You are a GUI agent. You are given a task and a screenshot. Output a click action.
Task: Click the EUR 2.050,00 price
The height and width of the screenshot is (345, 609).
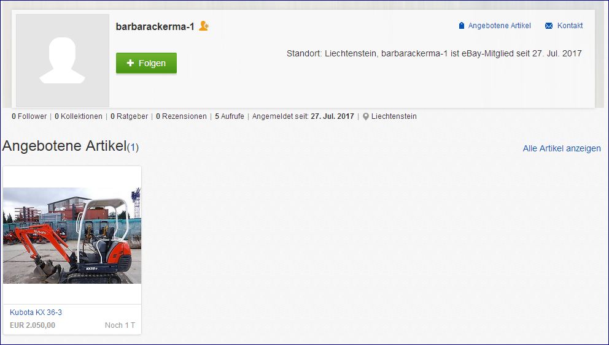click(x=33, y=325)
